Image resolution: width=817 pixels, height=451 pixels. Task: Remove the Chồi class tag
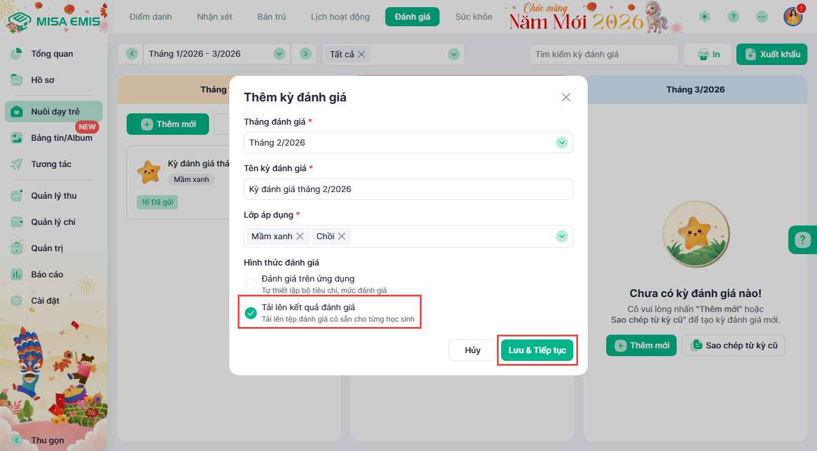click(342, 236)
